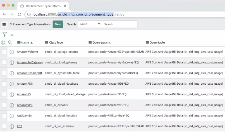Select the AmazonS3 row checkbox
This screenshot has width=225, height=132.
pos(4,94)
